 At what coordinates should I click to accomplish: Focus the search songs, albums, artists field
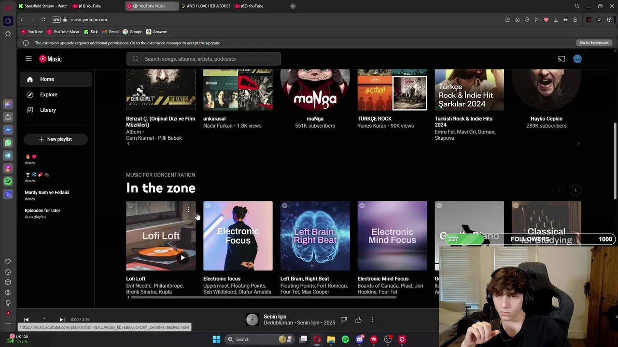pyautogui.click(x=203, y=59)
